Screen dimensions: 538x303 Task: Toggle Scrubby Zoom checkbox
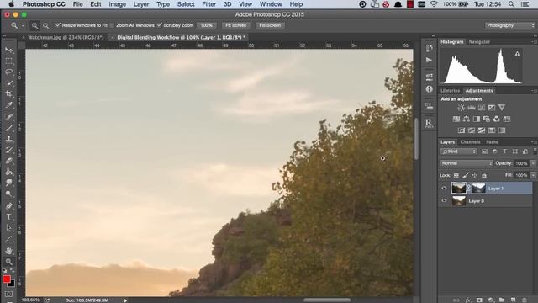[159, 25]
